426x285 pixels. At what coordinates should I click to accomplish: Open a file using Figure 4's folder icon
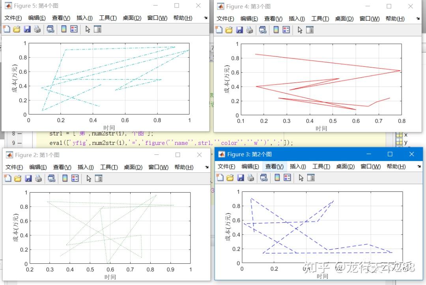229,30
